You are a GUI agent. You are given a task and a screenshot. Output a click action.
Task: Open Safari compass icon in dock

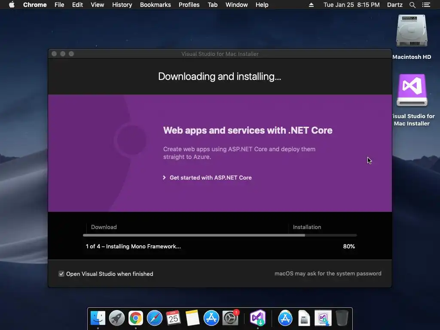pyautogui.click(x=155, y=318)
